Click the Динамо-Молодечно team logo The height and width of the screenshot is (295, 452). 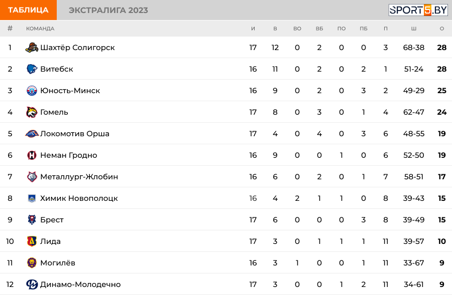tap(32, 284)
